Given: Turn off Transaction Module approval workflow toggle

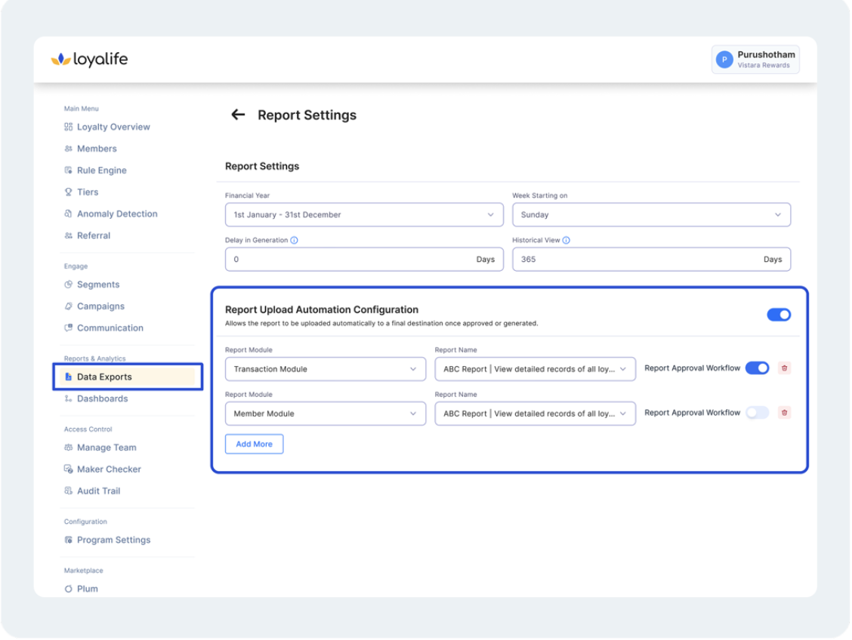Looking at the screenshot, I should (757, 368).
